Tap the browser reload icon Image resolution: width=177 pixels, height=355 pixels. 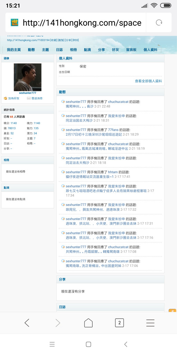(159, 23)
